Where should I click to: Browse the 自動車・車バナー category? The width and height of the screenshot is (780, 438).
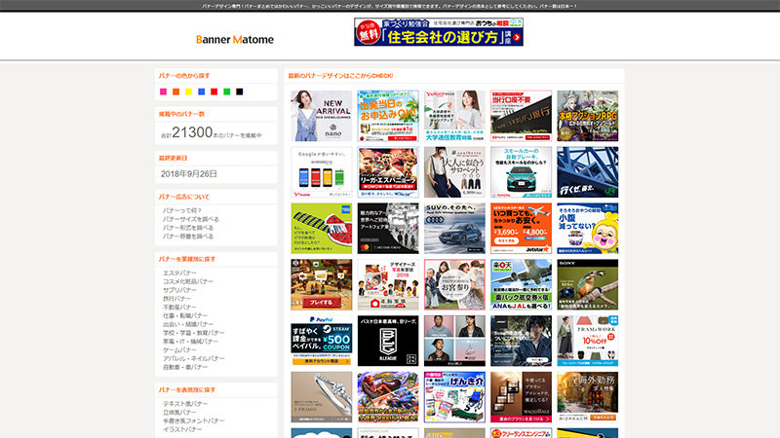click(185, 367)
